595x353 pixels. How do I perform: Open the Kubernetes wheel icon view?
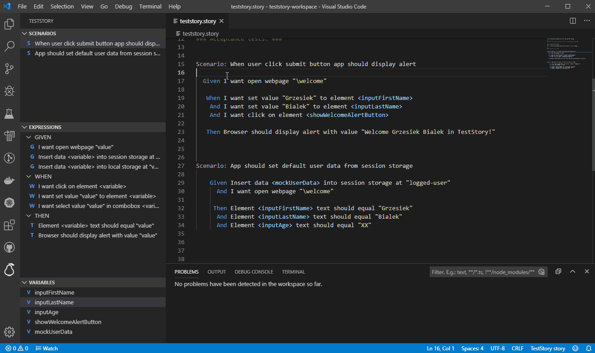9,203
